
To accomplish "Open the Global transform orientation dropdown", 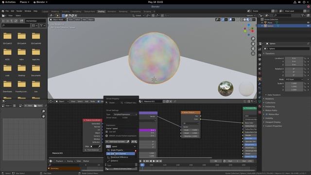I will tap(138, 16).
